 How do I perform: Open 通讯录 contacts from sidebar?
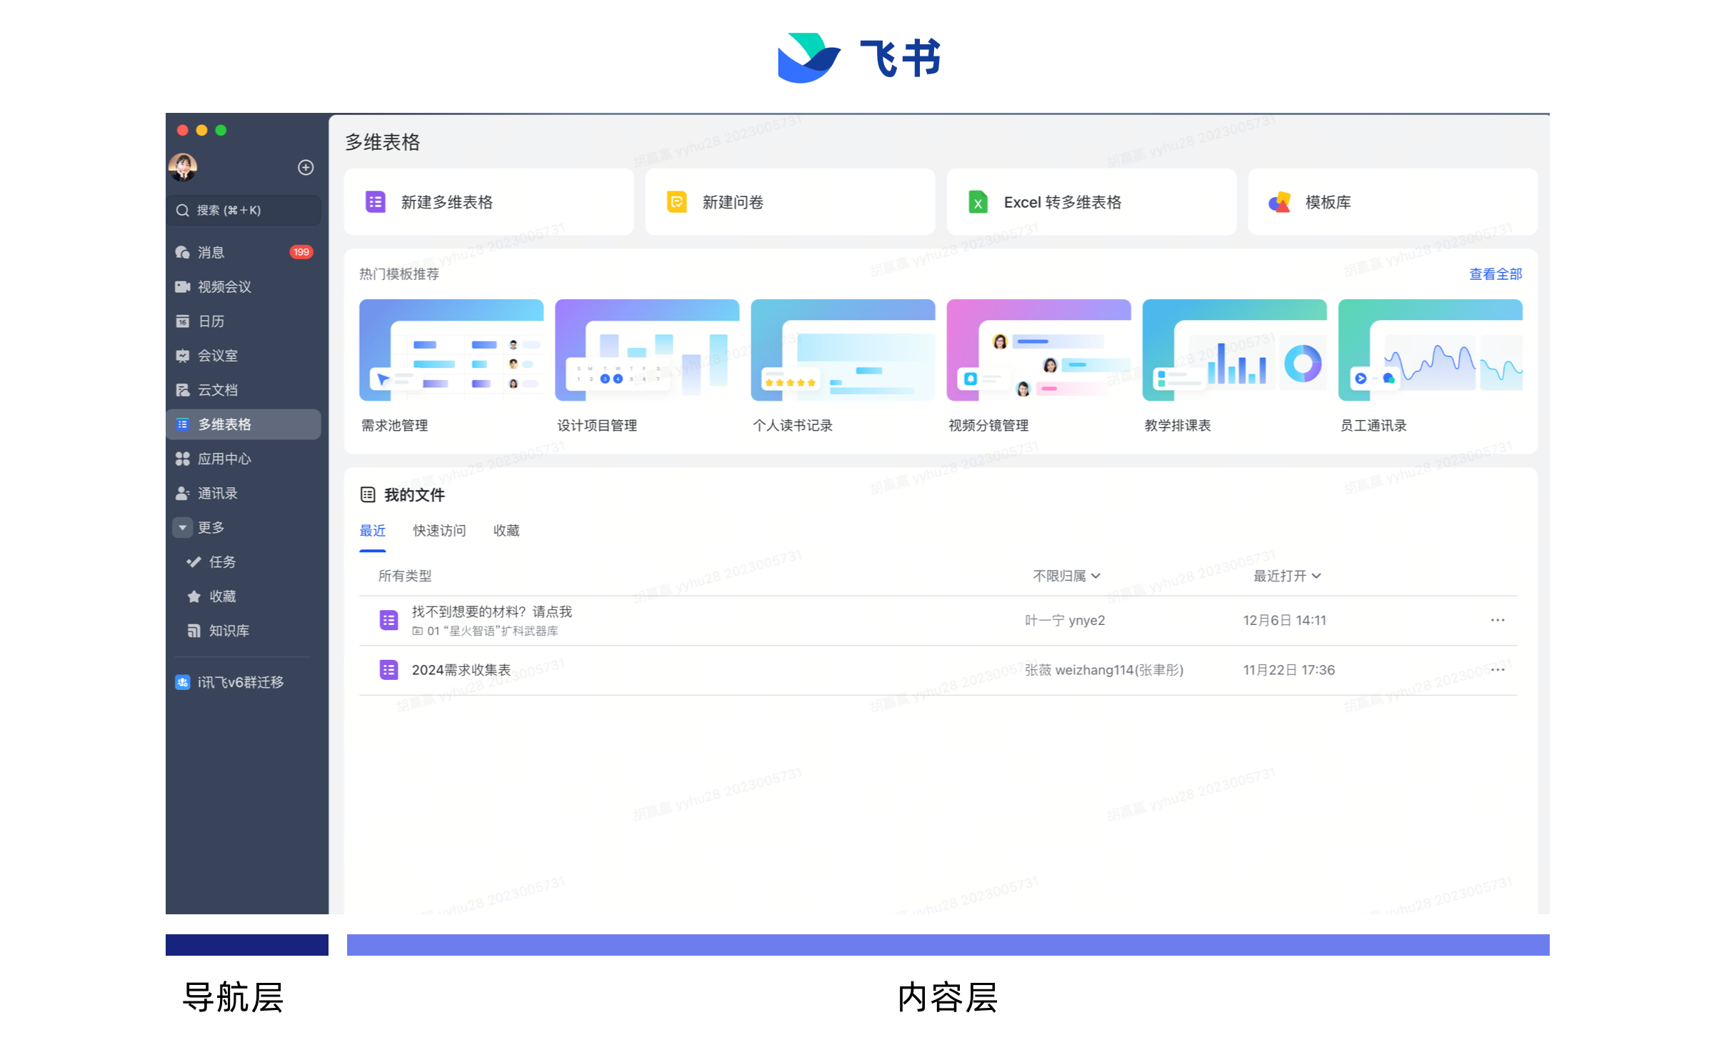[184, 493]
